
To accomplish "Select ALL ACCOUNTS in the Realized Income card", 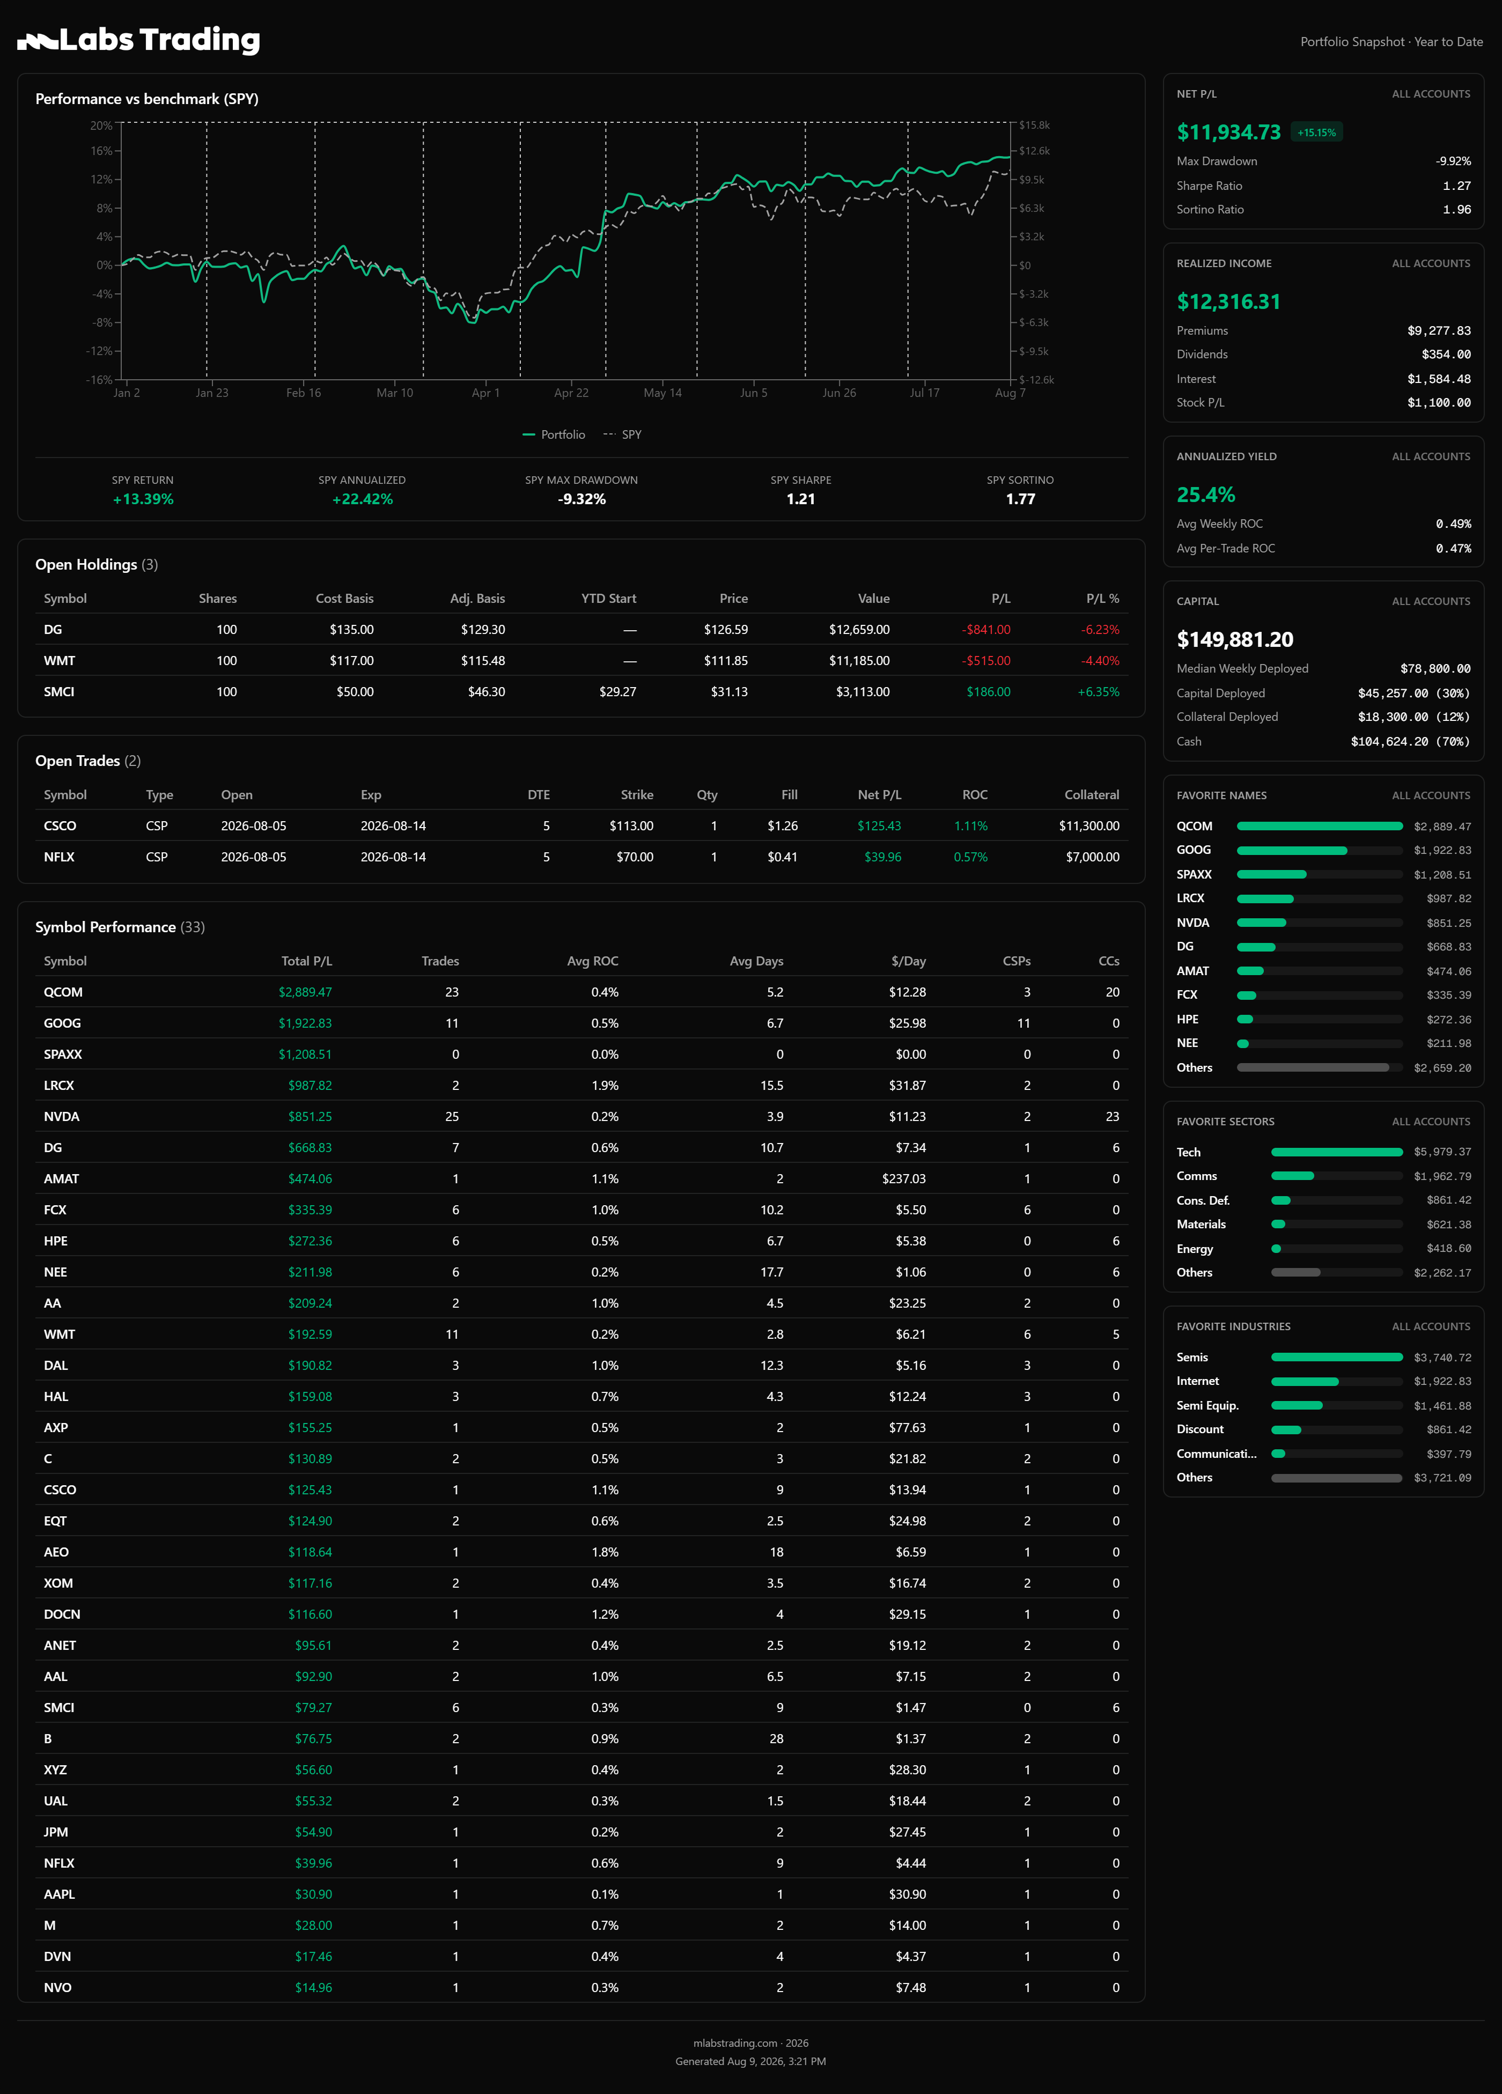I will tap(1431, 264).
